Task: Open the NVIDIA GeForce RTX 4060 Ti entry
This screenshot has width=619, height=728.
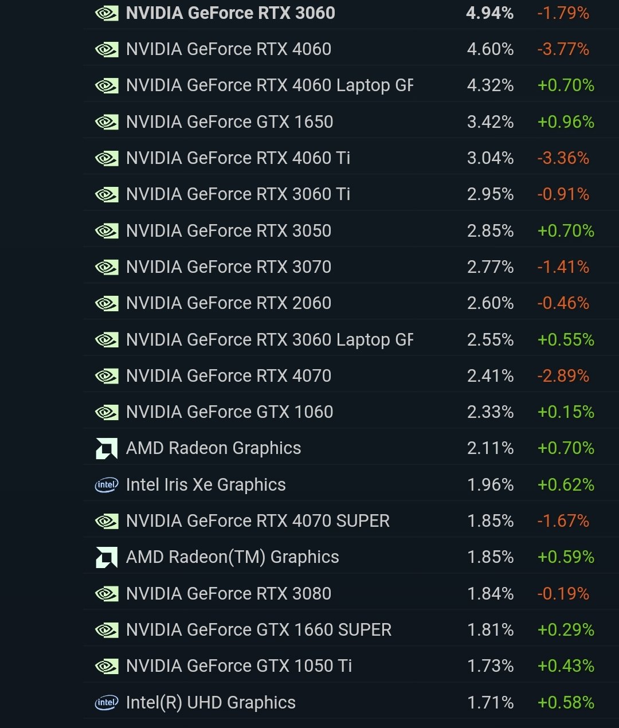Action: 238,158
